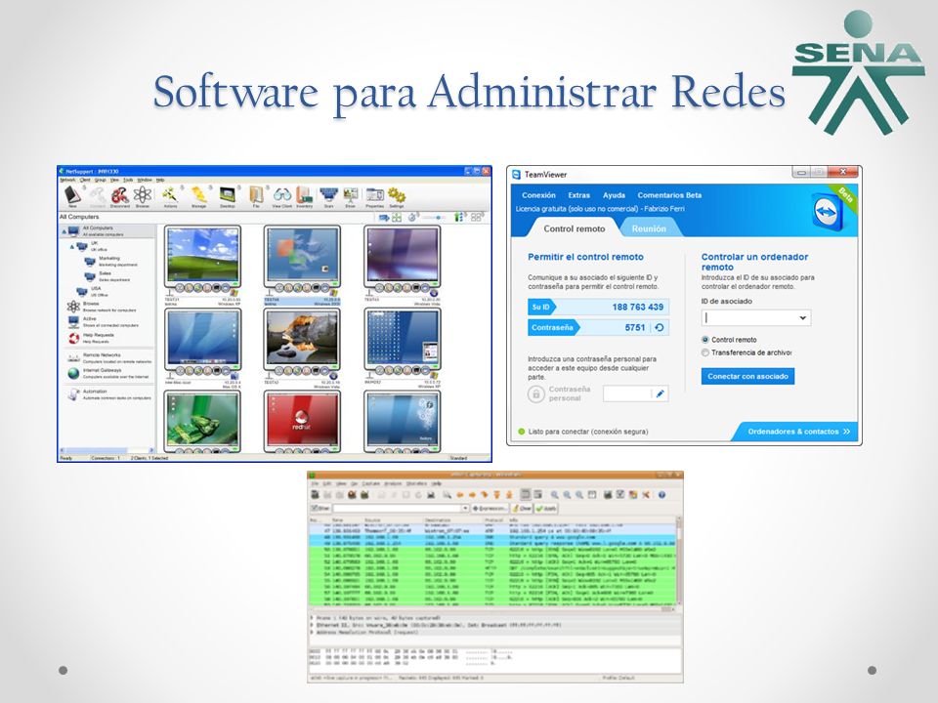The width and height of the screenshot is (938, 703).
Task: Click the Wireshark filter text field
Action: [x=396, y=508]
